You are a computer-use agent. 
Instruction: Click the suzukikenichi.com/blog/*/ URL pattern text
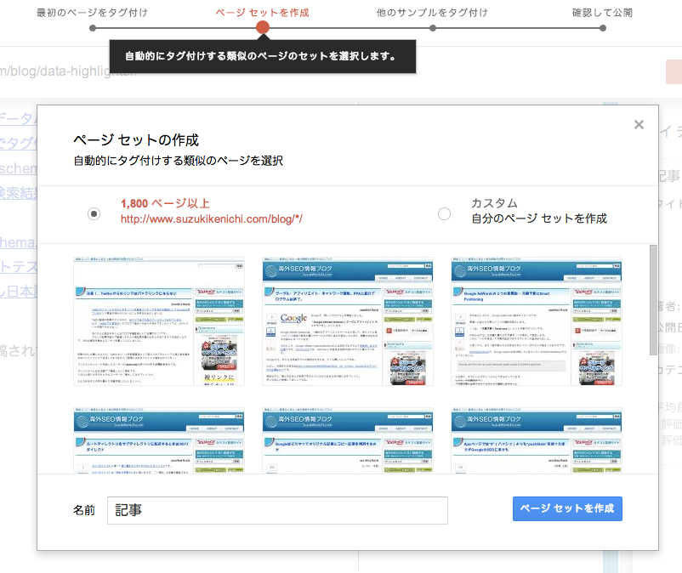pos(212,218)
